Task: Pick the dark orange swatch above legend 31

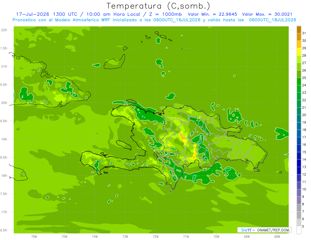Action: click(x=299, y=30)
